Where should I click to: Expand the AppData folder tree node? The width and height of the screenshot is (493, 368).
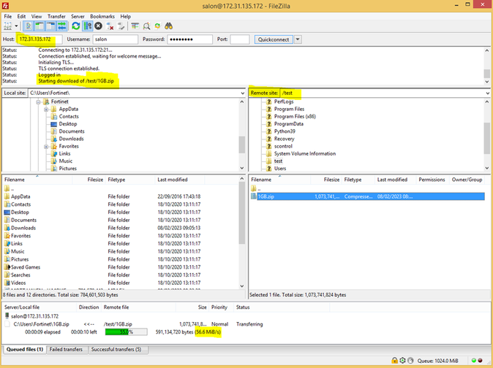point(46,109)
